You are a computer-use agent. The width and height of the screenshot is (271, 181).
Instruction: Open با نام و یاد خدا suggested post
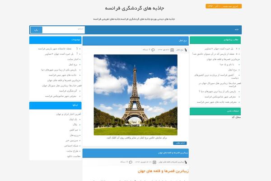point(227,64)
